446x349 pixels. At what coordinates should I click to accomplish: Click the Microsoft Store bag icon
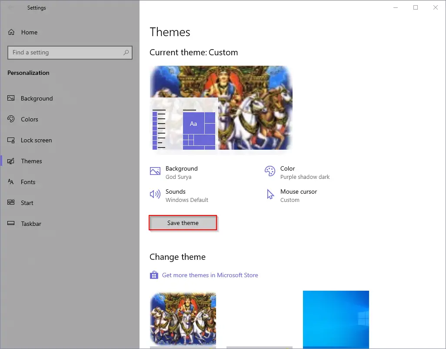(154, 275)
